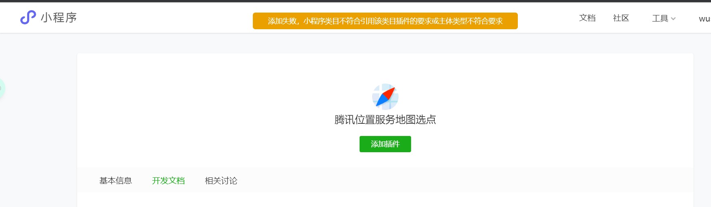Click the 小程序 title text in header

(59, 17)
